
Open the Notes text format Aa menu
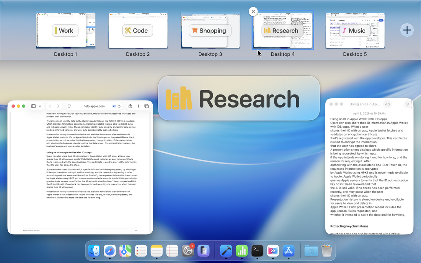(387, 104)
